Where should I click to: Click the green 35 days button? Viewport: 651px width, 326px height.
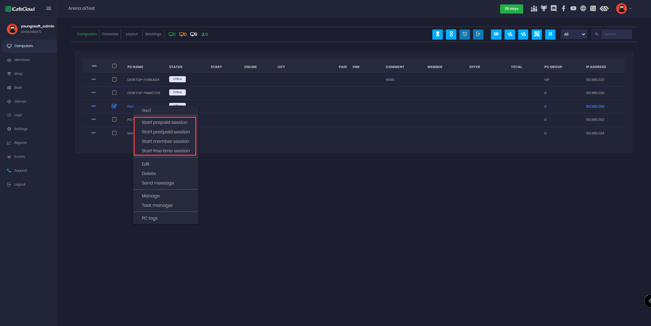tap(511, 9)
